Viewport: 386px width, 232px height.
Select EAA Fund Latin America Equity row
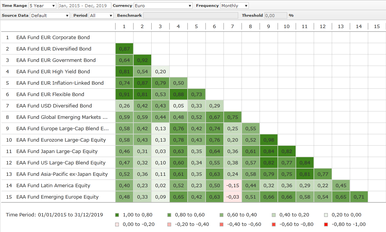point(53,186)
